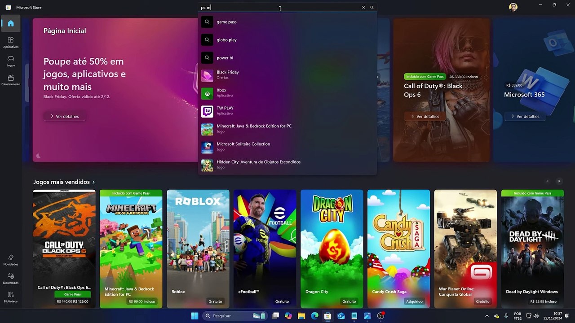Open the Downloads section

(11, 279)
